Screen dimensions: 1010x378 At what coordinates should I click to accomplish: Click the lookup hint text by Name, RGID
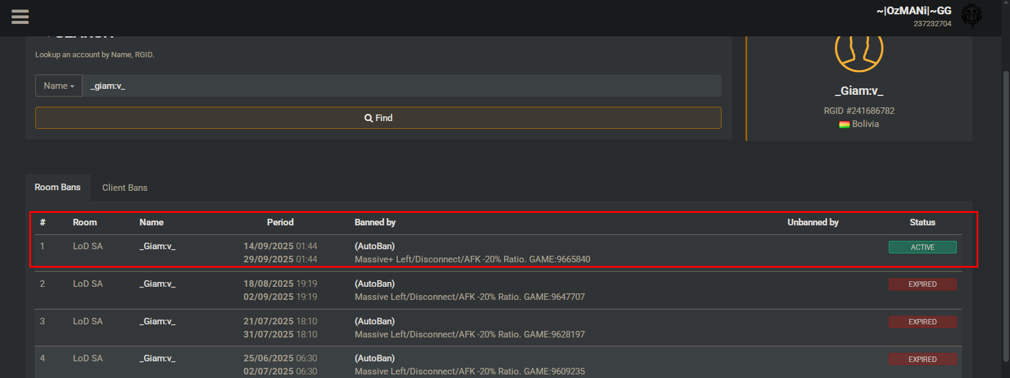point(94,55)
